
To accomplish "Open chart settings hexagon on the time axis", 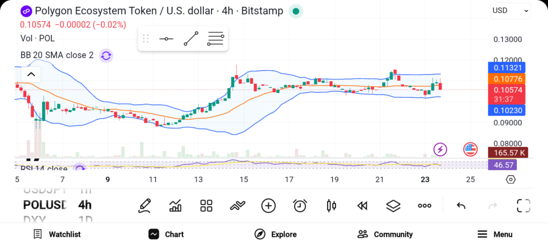I will click(x=511, y=179).
